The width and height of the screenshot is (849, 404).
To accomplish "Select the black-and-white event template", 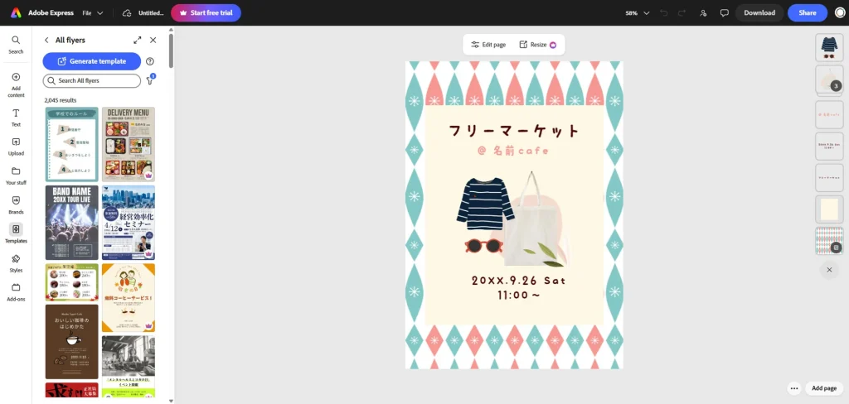I will tap(129, 366).
